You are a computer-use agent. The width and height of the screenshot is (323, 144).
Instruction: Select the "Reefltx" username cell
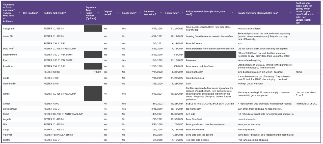point(11,140)
